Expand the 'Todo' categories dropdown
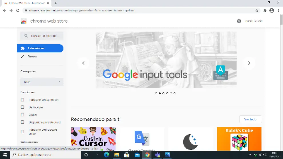The height and width of the screenshot is (159, 283). (x=42, y=82)
